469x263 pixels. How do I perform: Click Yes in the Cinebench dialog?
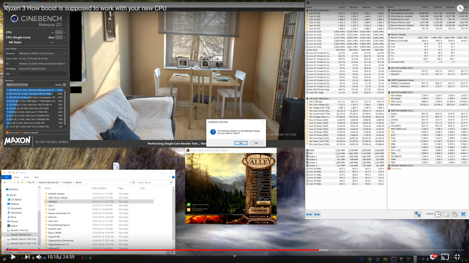[241, 143]
